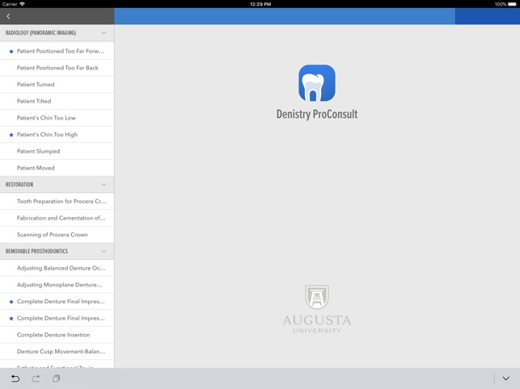Click the Wi-Fi icon in status bar
The image size is (520, 389).
click(x=22, y=4)
